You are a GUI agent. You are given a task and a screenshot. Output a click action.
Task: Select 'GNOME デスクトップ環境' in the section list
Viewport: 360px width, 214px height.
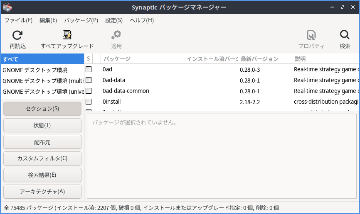coord(35,70)
